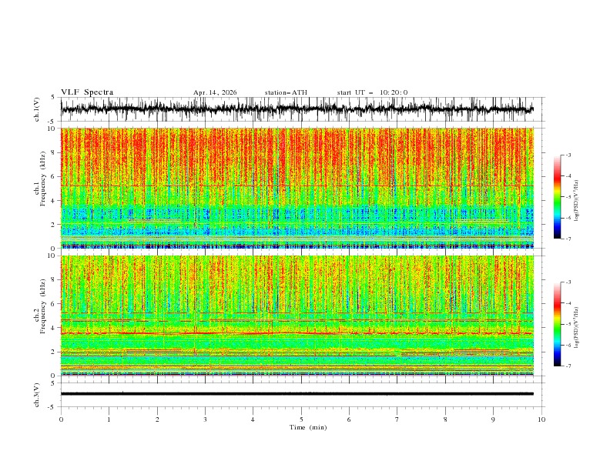Click the time axis end tick "10"

(x=541, y=419)
